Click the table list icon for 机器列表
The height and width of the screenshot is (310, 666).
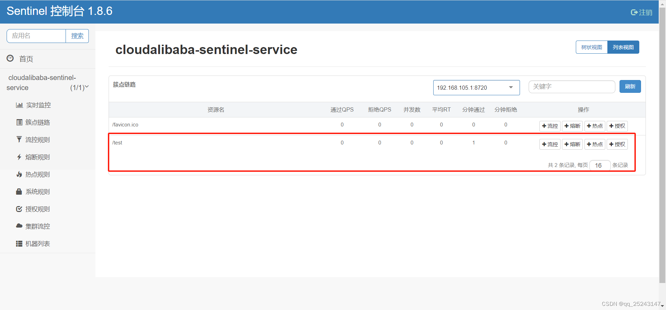(19, 243)
